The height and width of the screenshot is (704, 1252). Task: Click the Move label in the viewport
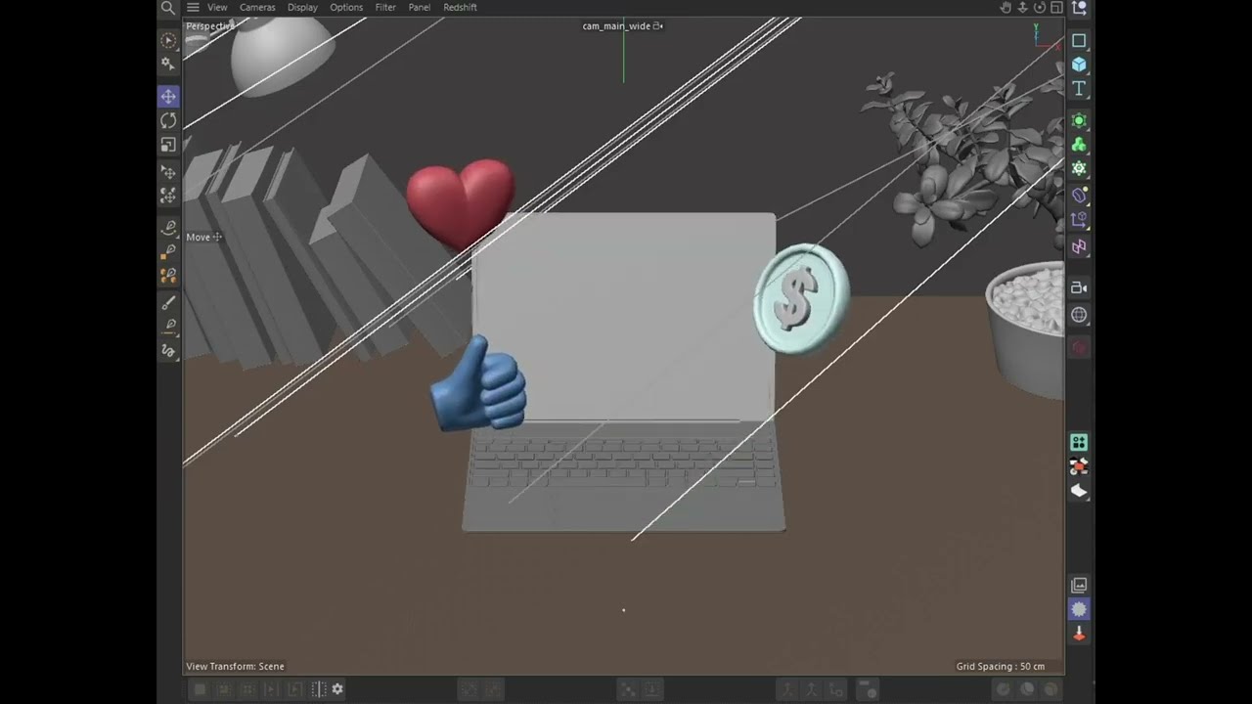[199, 237]
